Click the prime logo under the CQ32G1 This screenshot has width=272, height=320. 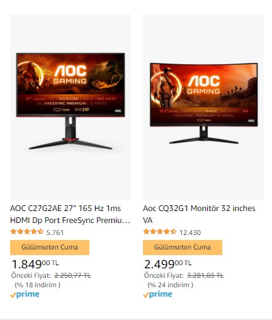point(157,294)
